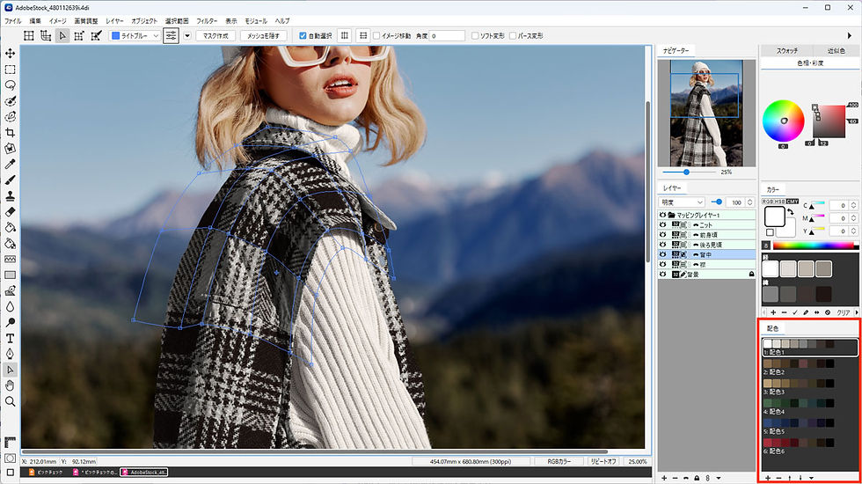Click the layer opacity stepper arrows
862x484 pixels.
(749, 202)
